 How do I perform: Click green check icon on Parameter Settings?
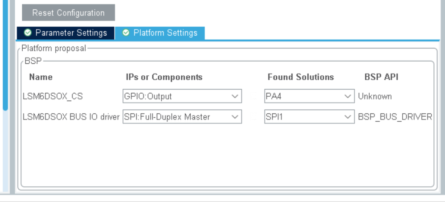tap(28, 33)
